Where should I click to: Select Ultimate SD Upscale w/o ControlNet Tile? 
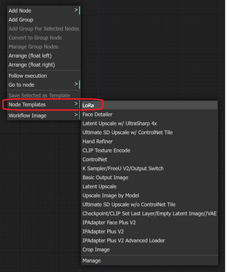[149, 205]
